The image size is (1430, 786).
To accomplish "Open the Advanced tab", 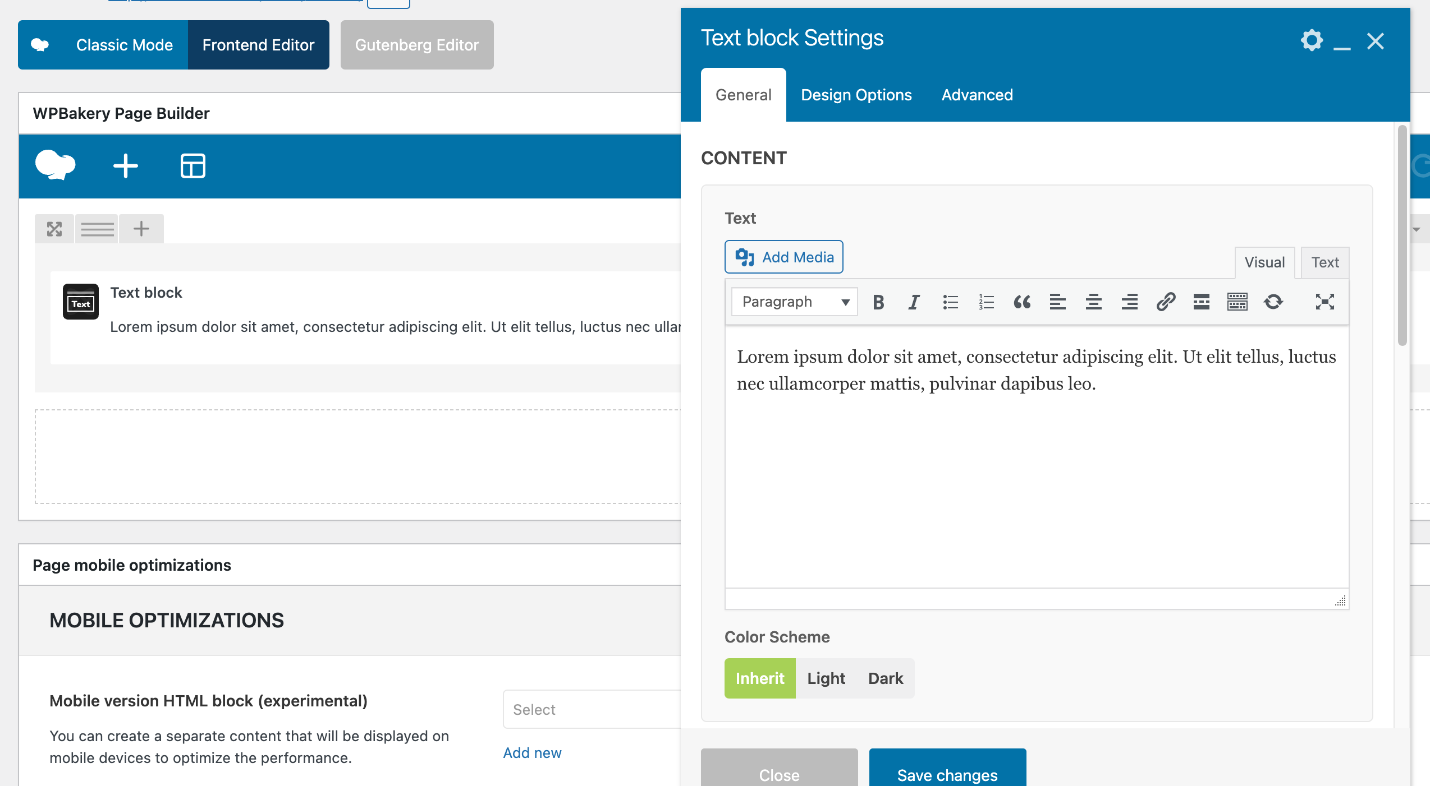I will (x=977, y=95).
